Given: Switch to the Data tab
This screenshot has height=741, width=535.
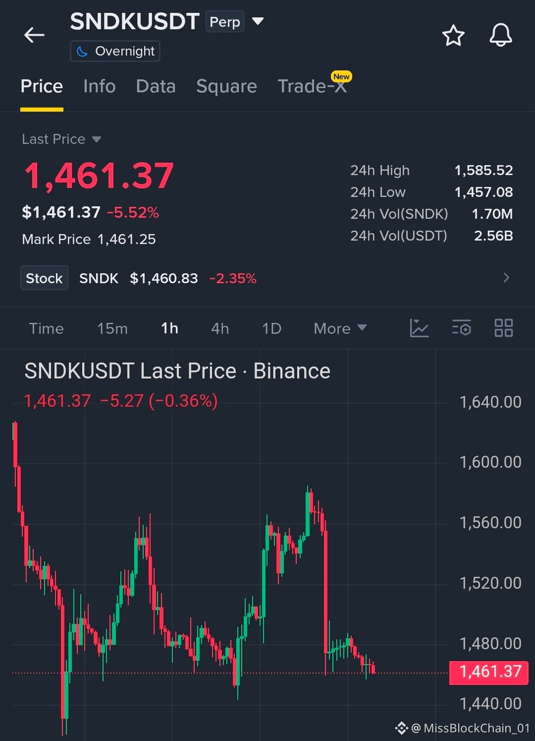Looking at the screenshot, I should tap(156, 86).
